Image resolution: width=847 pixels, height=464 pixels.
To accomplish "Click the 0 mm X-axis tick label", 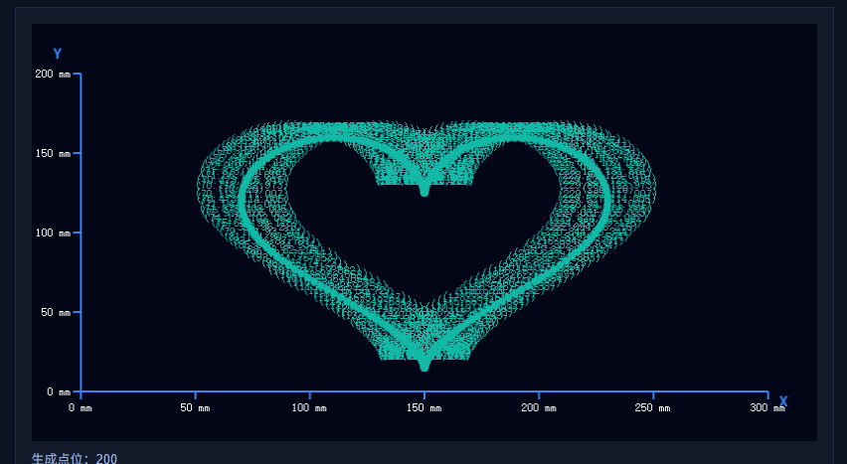I will coord(80,408).
